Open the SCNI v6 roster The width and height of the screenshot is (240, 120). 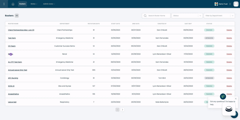[x=11, y=86]
